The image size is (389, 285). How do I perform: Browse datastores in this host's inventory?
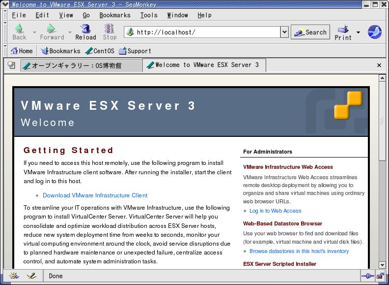point(299,251)
